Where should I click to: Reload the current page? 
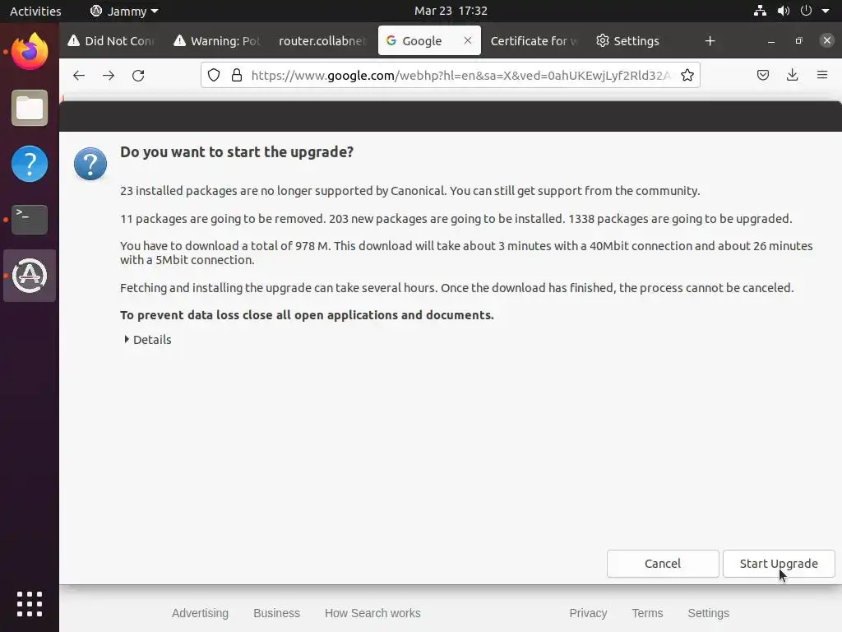pyautogui.click(x=138, y=75)
